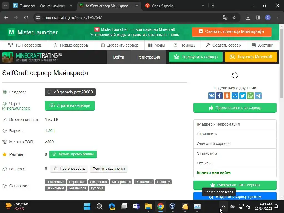Reload the current page
The width and height of the screenshot is (284, 213).
(26, 17)
